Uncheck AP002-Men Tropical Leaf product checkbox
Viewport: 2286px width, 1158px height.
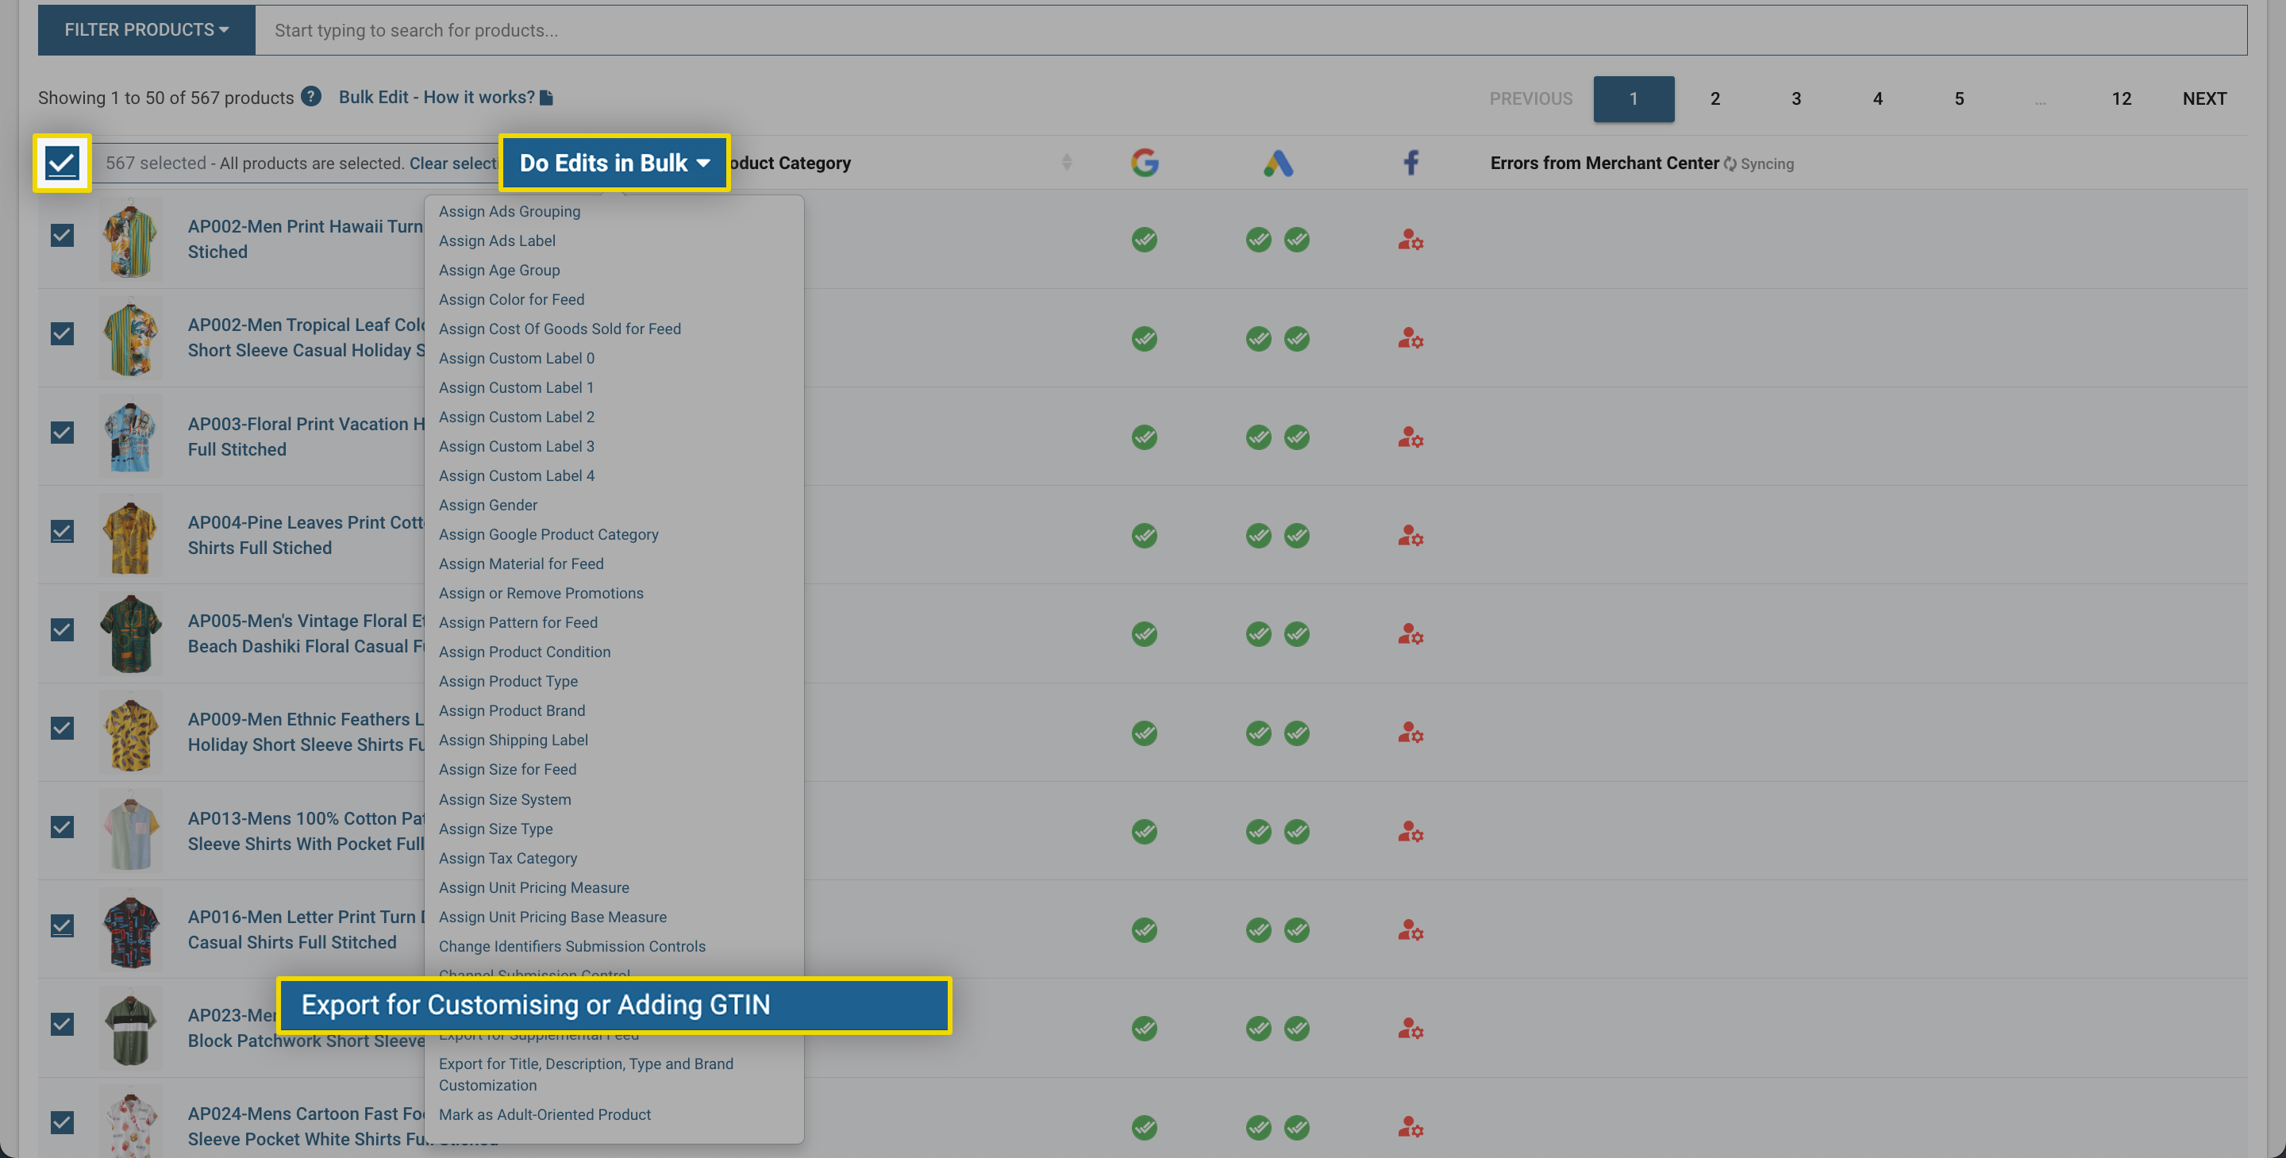[62, 333]
